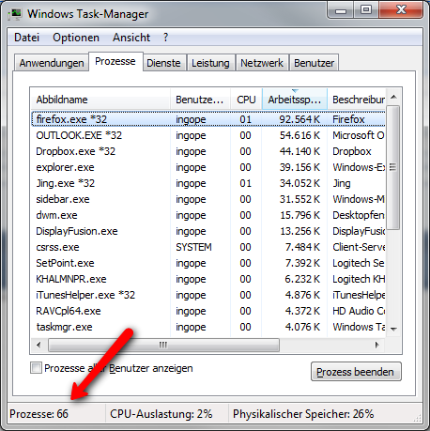
Task: Open the Ansicht menu
Action: point(131,38)
